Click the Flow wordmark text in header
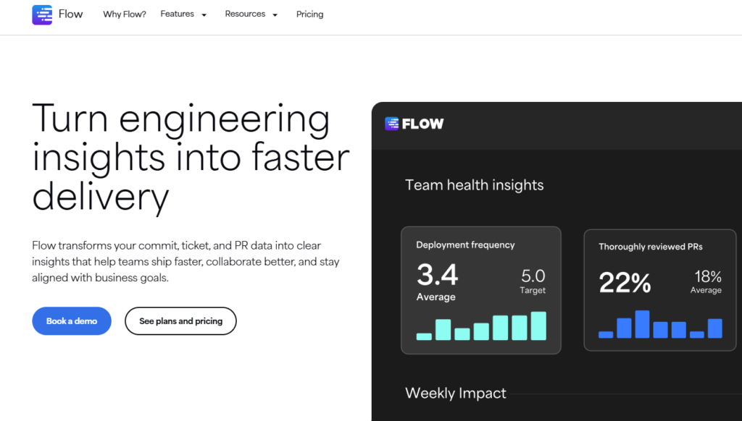Viewport: 742px width, 421px height. [x=70, y=14]
